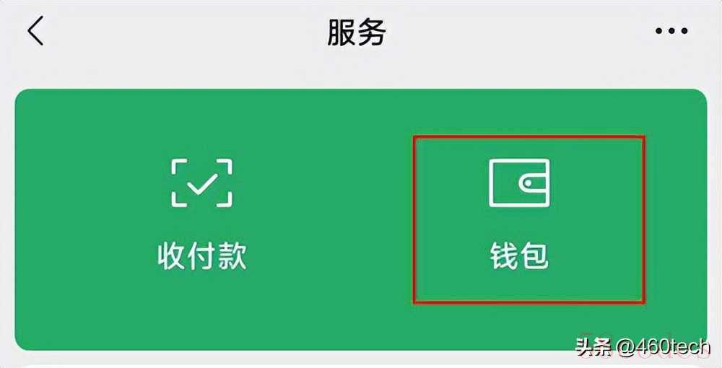Tap the 收付款 scan-frame icon
Image resolution: width=722 pixels, height=368 pixels.
pyautogui.click(x=201, y=183)
